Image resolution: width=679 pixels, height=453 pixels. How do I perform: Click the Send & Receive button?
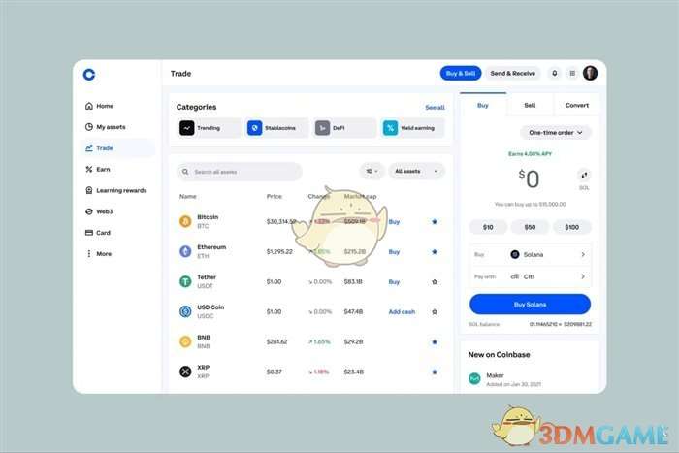pyautogui.click(x=513, y=73)
